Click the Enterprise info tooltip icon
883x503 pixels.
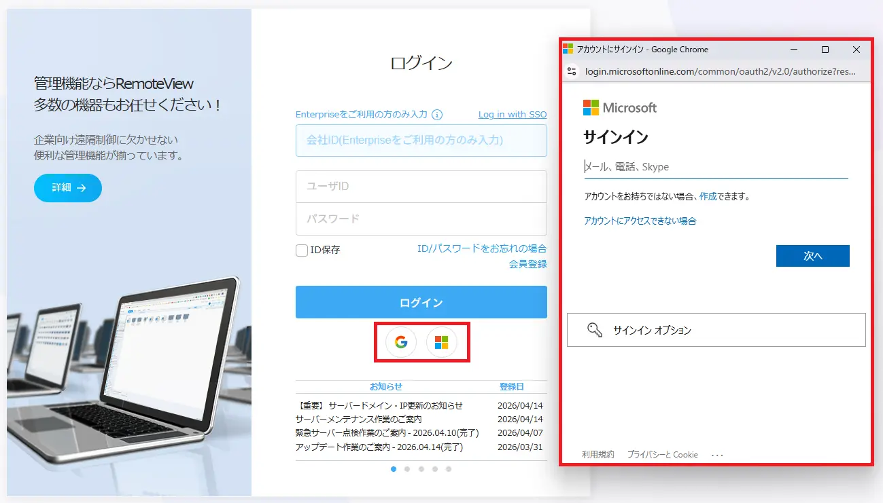(438, 115)
